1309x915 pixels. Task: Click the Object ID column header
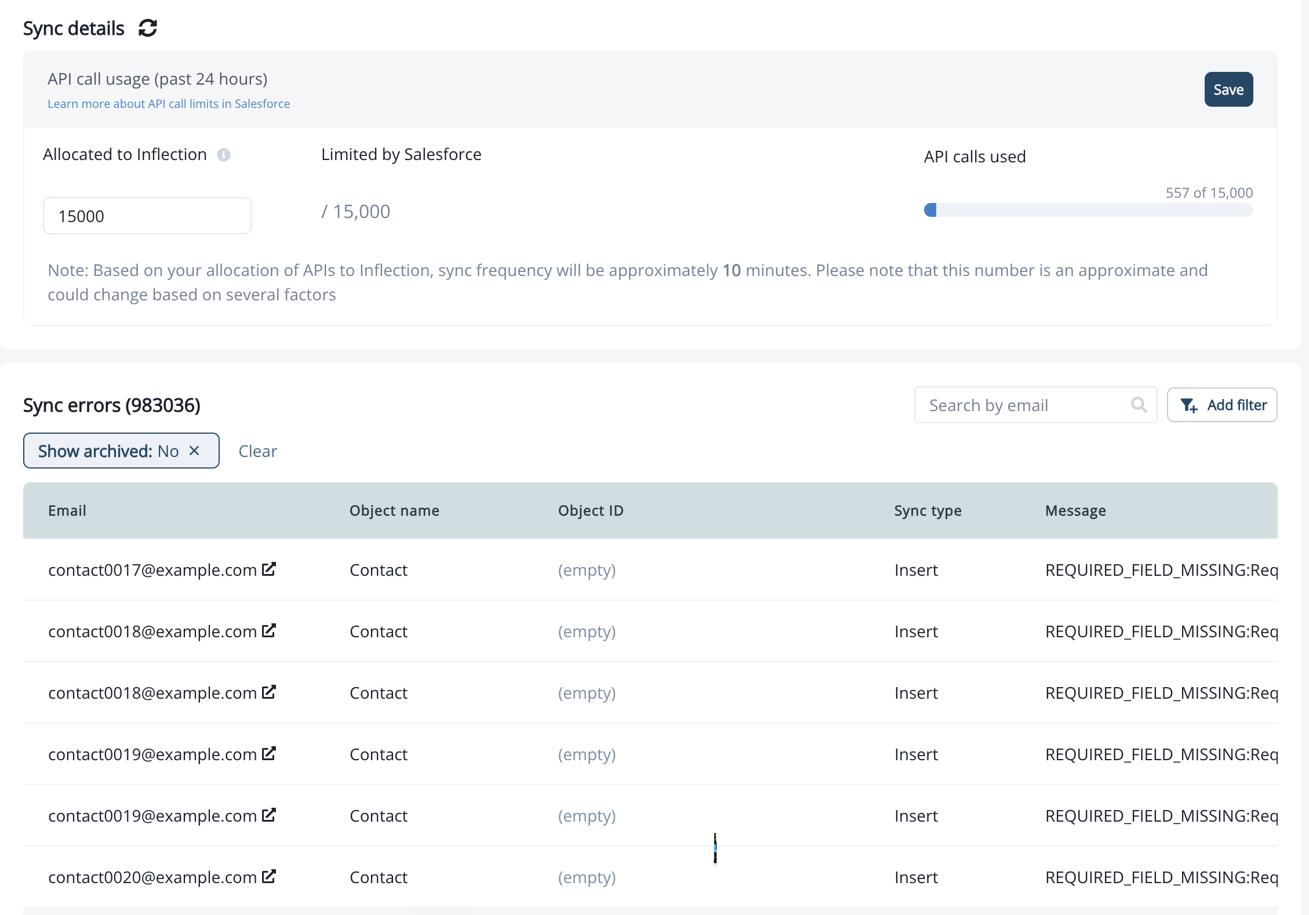click(591, 510)
